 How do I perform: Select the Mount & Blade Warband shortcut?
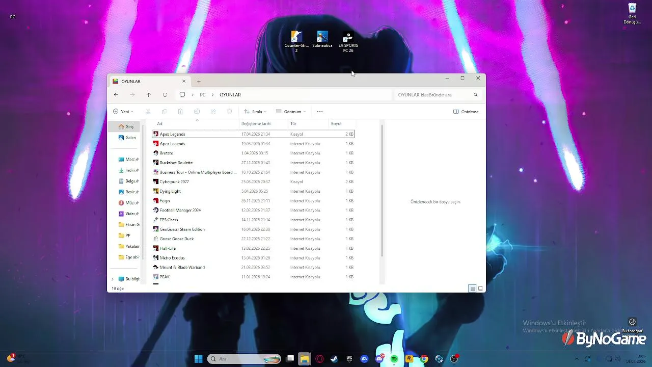pos(254,267)
